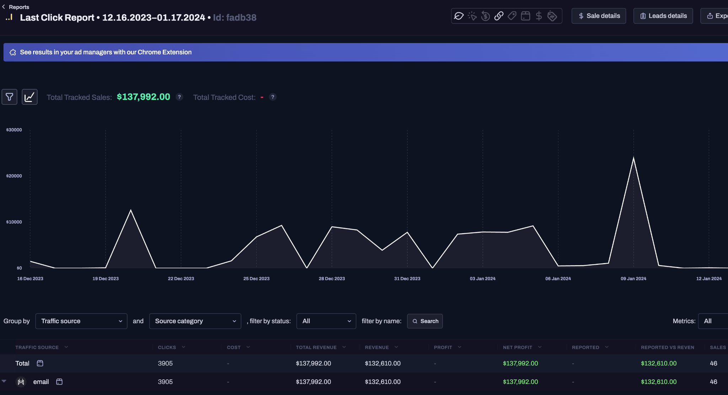728x395 pixels.
Task: Click the Export button
Action: click(x=714, y=16)
